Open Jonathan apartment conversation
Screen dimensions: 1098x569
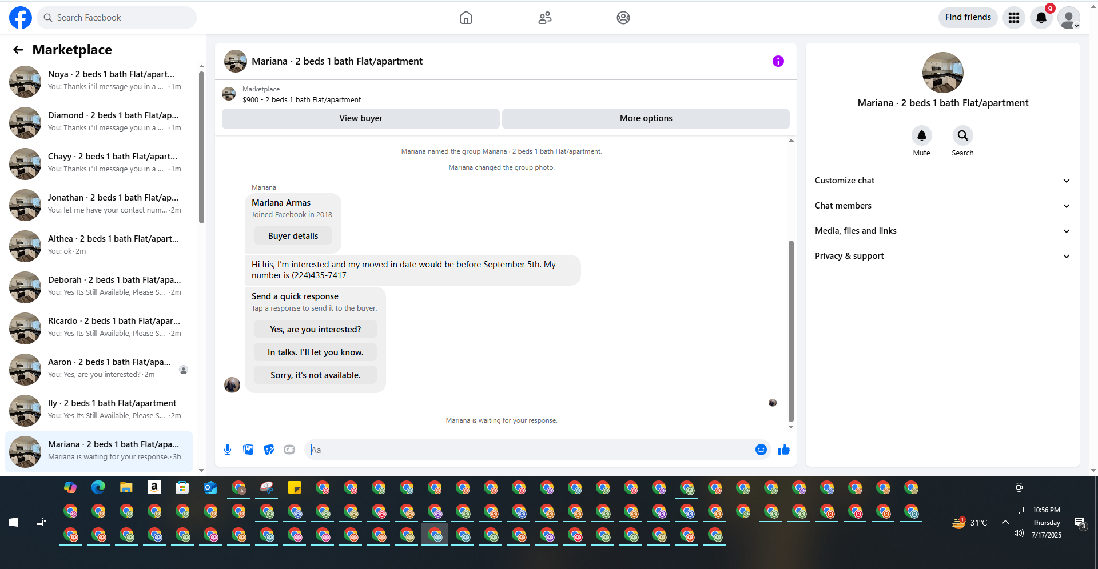(98, 205)
